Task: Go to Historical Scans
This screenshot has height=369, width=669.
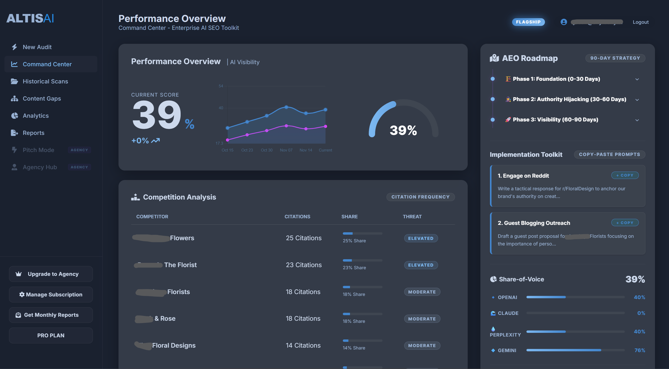Action: [x=51, y=81]
